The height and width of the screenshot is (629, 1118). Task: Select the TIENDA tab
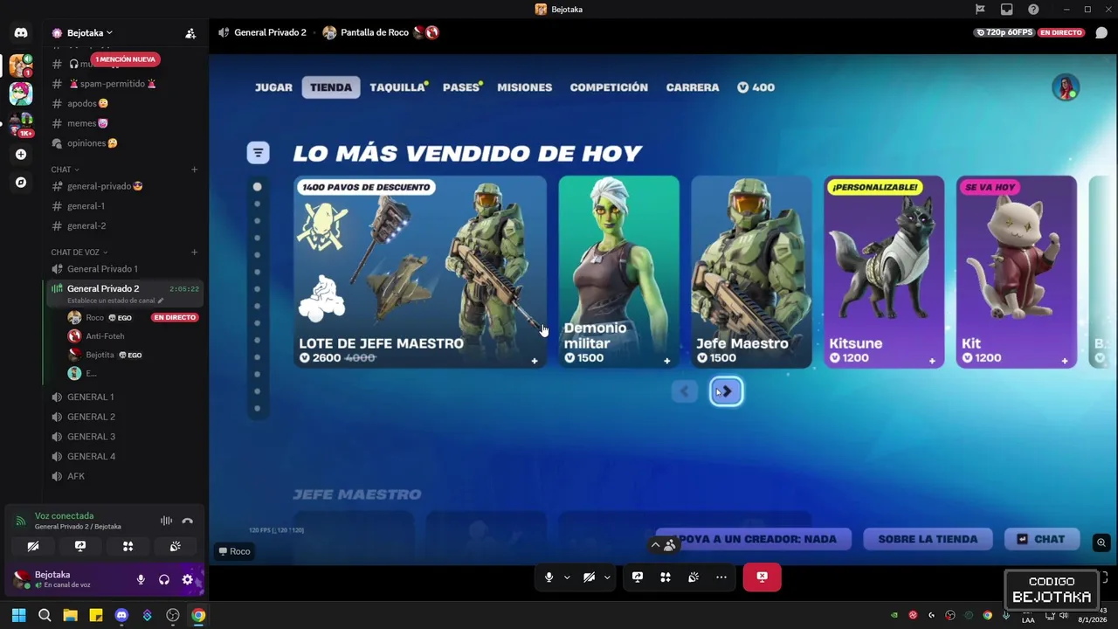[x=331, y=87]
